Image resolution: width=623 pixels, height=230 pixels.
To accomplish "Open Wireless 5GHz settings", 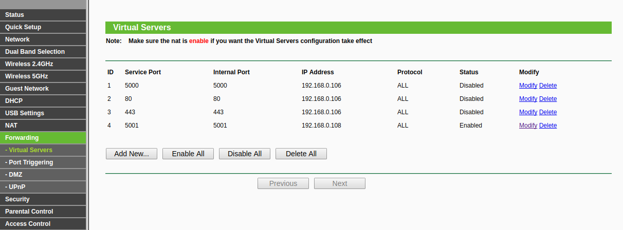I will click(x=43, y=76).
